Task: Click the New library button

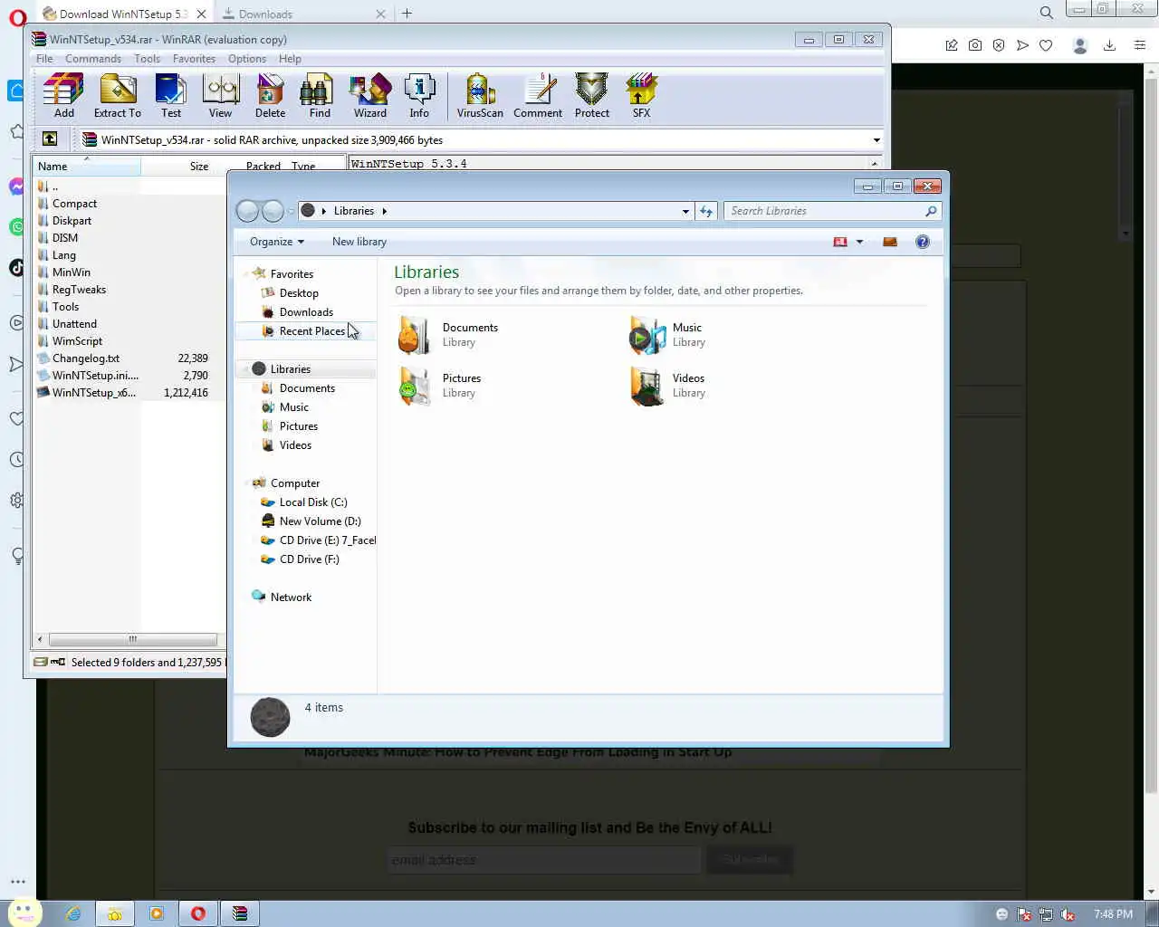Action: coord(359,242)
